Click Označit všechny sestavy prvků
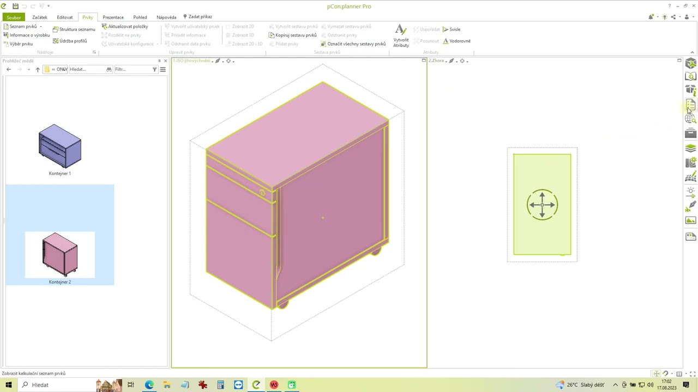The height and width of the screenshot is (392, 698). pyautogui.click(x=353, y=44)
